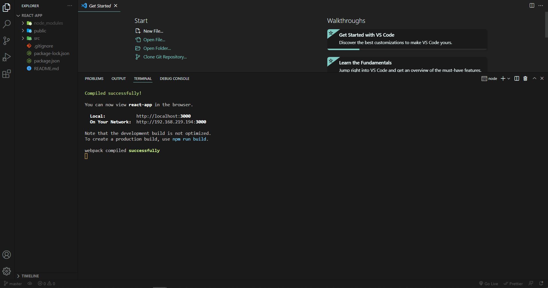Click the Open File... link

(x=150, y=40)
